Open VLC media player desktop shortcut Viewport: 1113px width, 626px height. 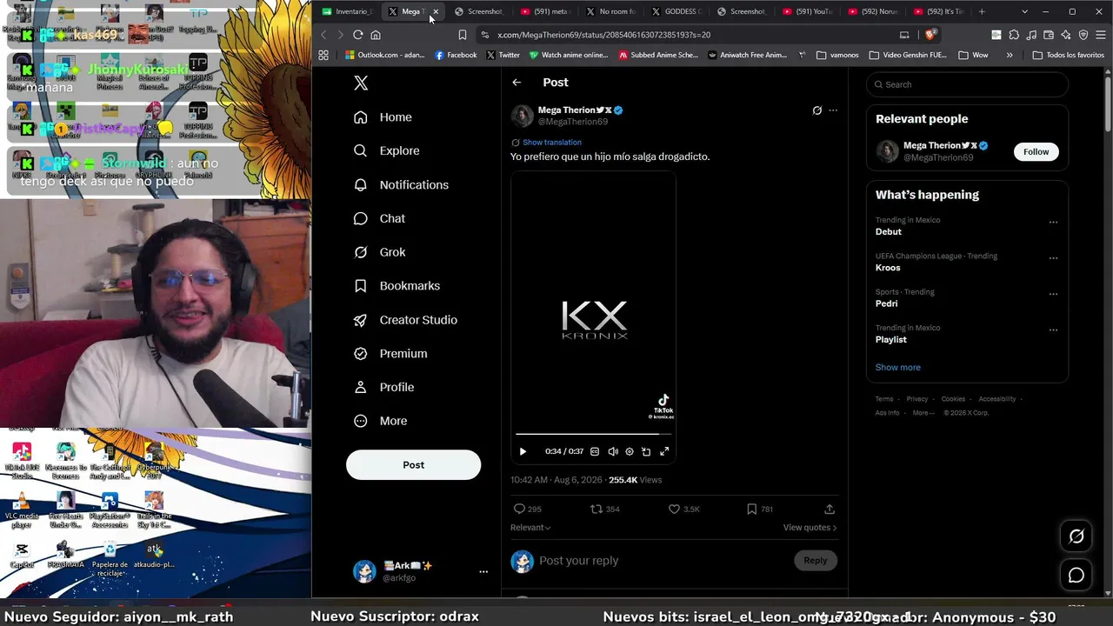tap(22, 509)
